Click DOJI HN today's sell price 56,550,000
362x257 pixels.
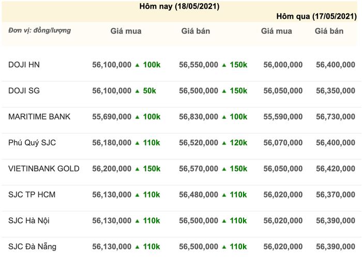pos(199,65)
